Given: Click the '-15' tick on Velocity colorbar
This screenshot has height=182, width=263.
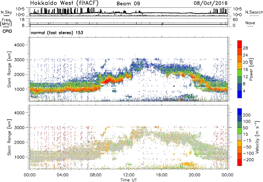Looking at the screenshot, I should pyautogui.click(x=247, y=141).
